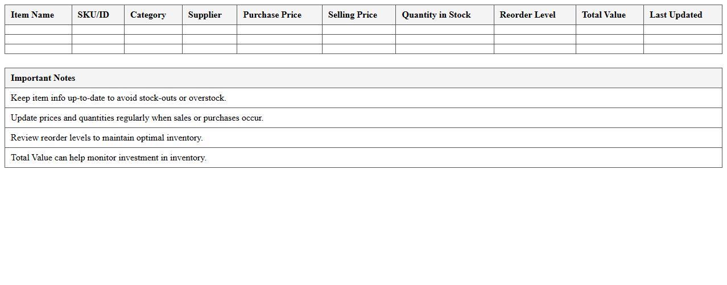Click last empty cell under Last Updated

(682, 49)
